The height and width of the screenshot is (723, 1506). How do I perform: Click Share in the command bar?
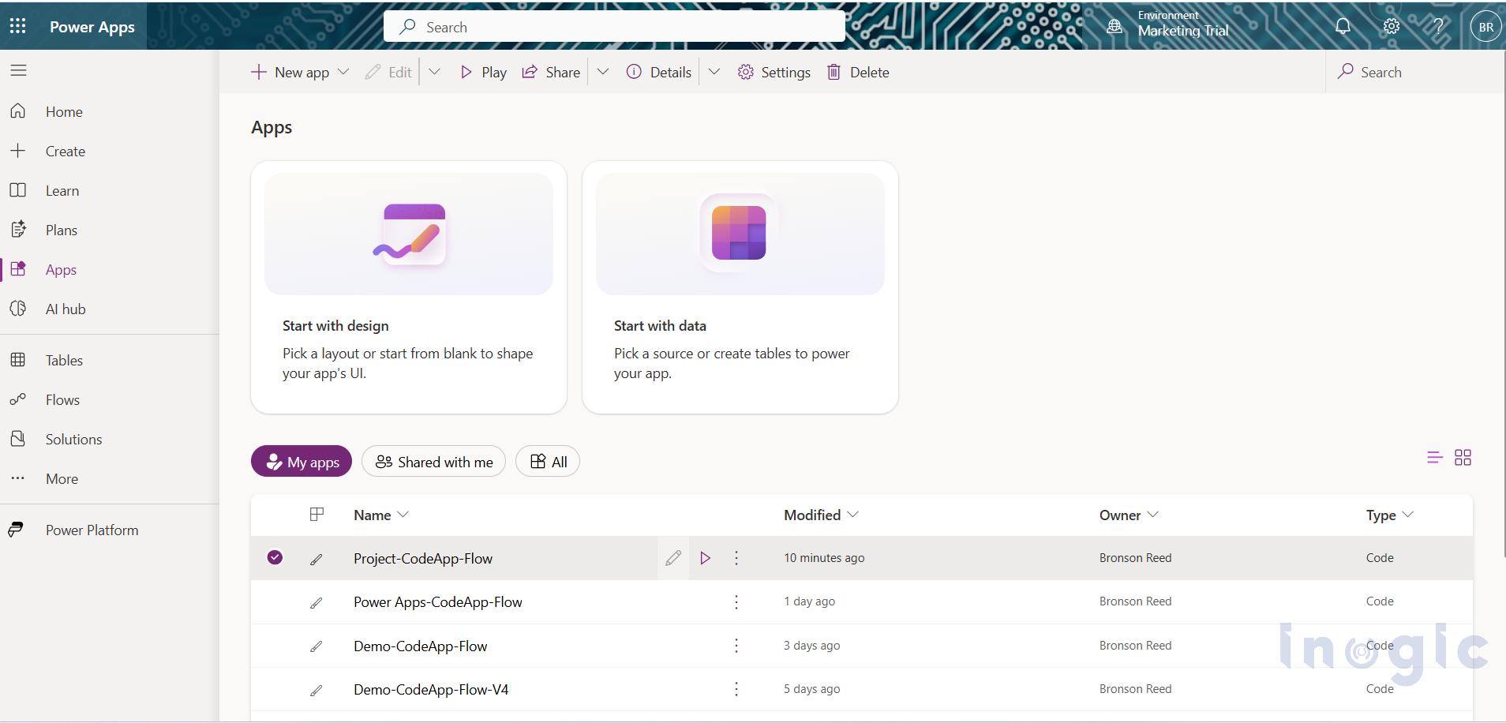(x=551, y=72)
